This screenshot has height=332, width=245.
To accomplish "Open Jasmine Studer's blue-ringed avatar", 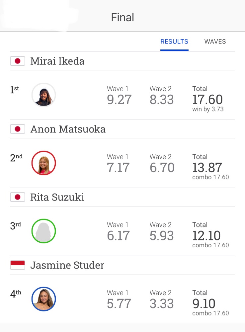I will (x=43, y=299).
